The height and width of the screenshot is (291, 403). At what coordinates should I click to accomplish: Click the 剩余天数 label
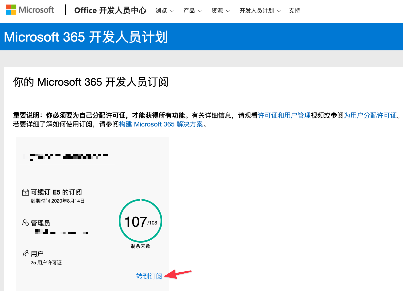140,246
